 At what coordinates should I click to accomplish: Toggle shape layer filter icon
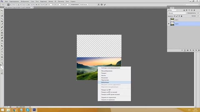pos(192,10)
